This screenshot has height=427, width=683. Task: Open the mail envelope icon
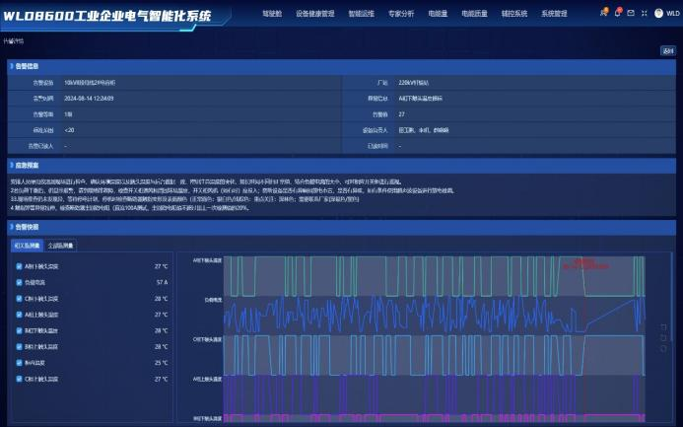pos(631,14)
